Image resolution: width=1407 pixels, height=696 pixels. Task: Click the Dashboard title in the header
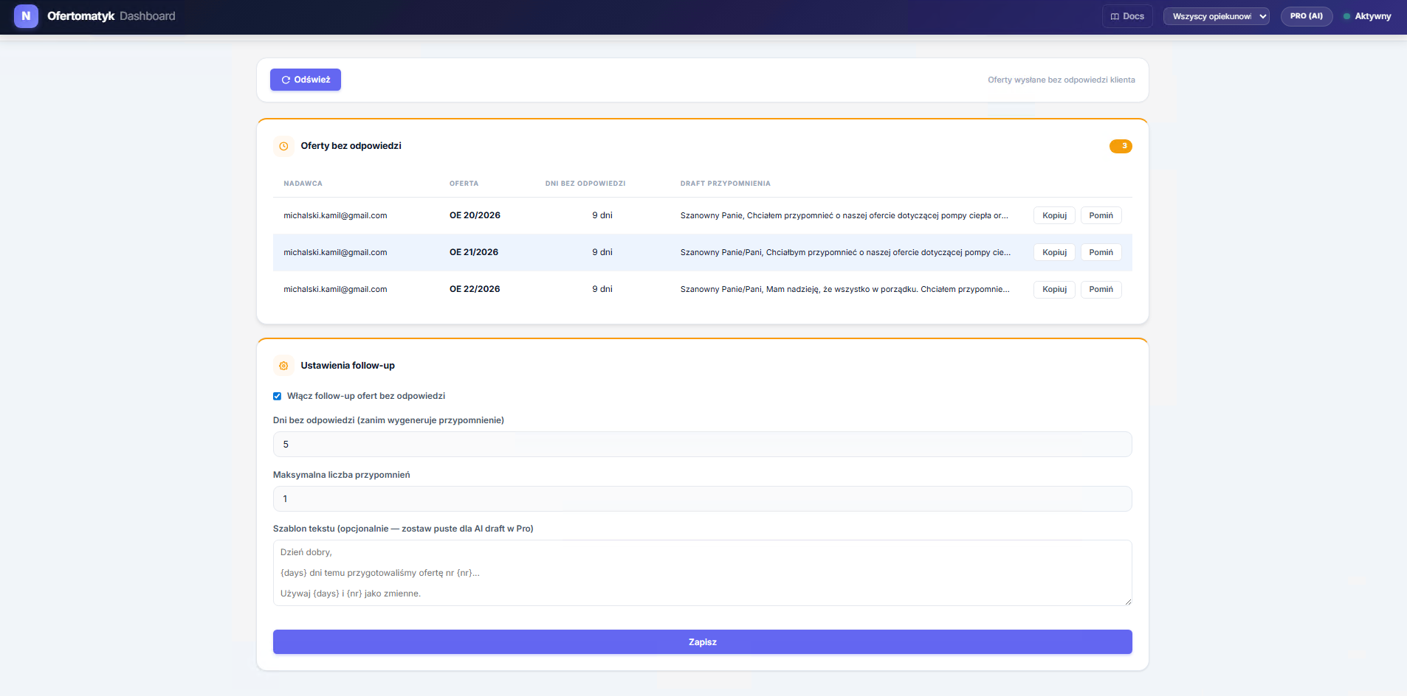pyautogui.click(x=148, y=16)
